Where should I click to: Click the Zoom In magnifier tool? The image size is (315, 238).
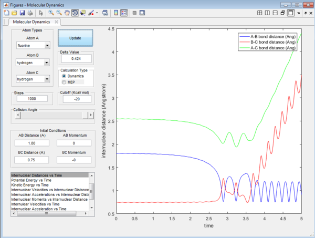[x=50, y=12]
